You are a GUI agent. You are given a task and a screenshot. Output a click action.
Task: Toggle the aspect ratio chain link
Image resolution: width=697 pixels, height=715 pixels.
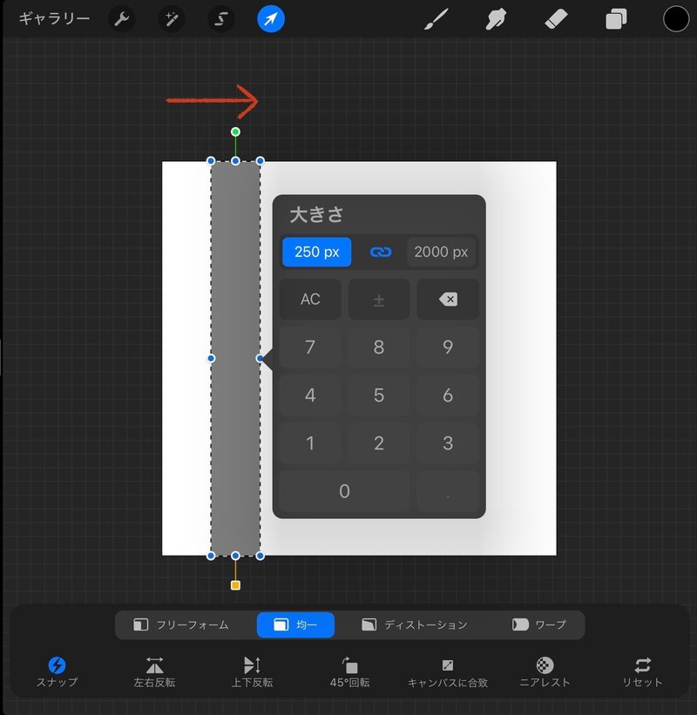pos(381,252)
